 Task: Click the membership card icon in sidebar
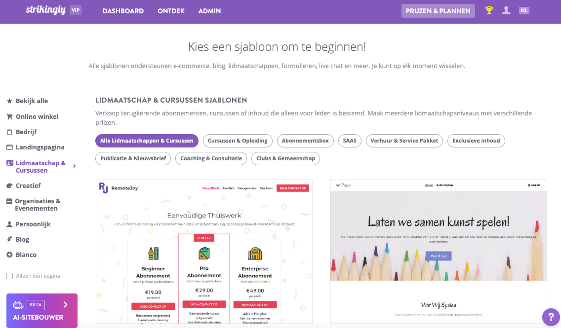[x=10, y=163]
